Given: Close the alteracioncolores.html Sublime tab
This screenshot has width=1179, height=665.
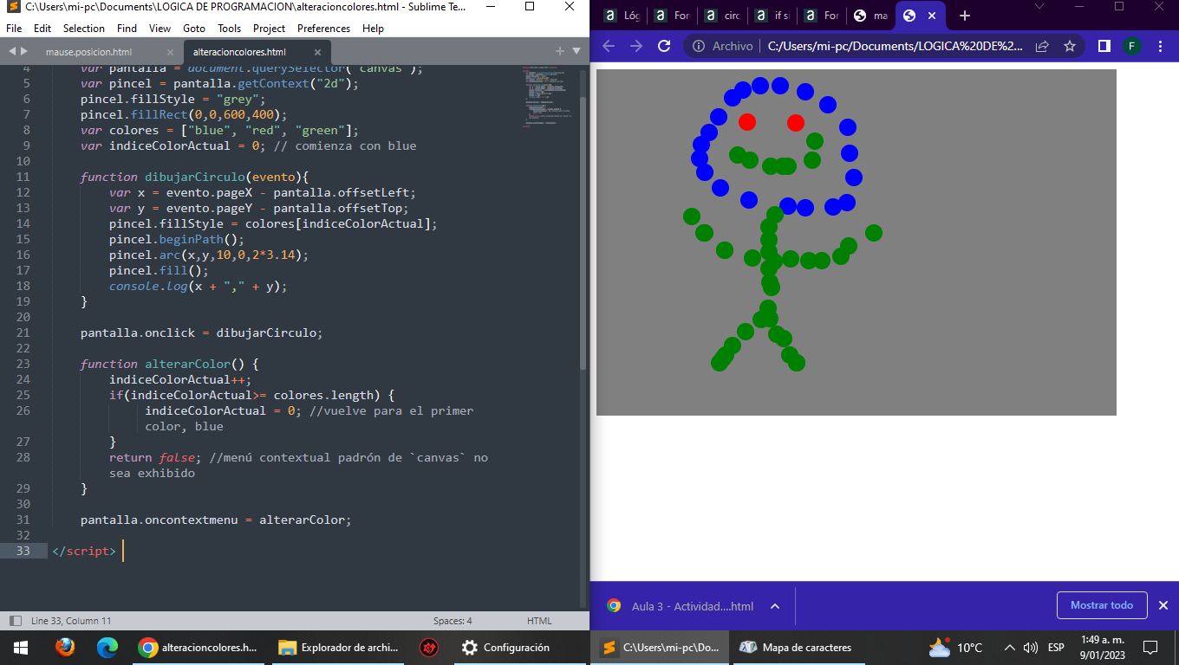Looking at the screenshot, I should 317,52.
